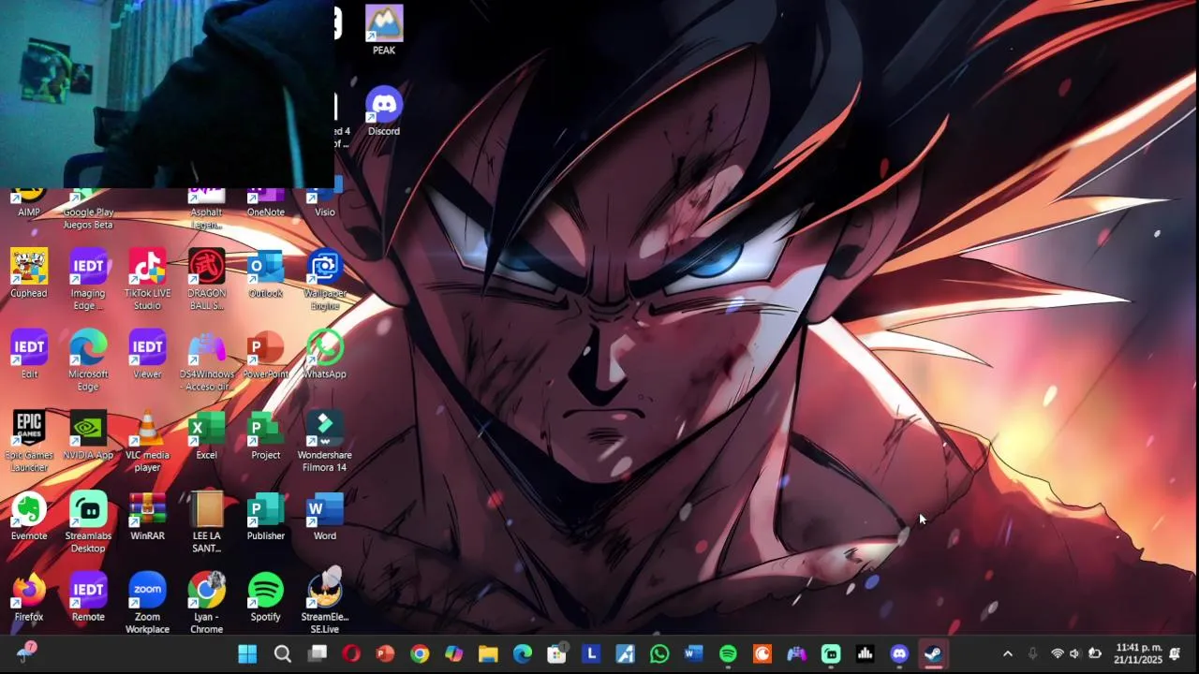Image resolution: width=1199 pixels, height=674 pixels.
Task: Switch to Steam on the taskbar
Action: pyautogui.click(x=934, y=653)
